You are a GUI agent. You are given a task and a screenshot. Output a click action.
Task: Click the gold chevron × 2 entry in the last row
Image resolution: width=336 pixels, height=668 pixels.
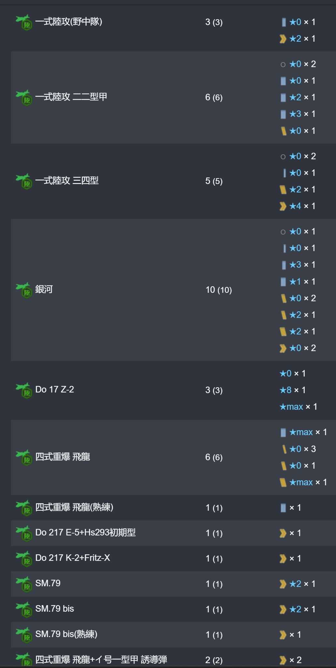tap(290, 660)
